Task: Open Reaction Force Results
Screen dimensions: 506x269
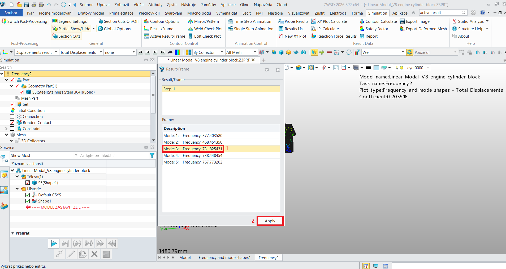Action: (x=334, y=36)
